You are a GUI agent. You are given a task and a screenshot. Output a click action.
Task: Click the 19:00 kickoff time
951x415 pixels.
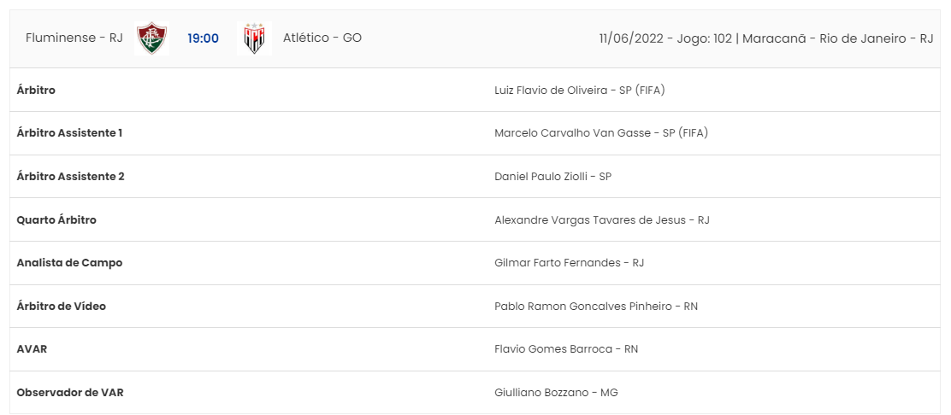click(x=204, y=38)
